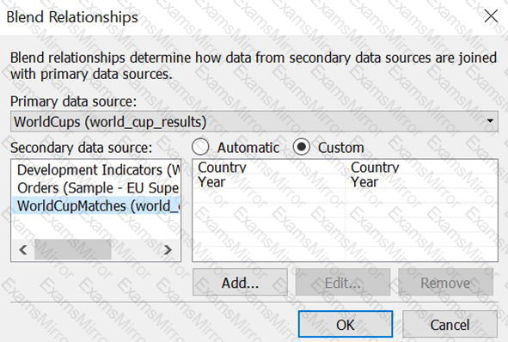Select the Automatic radio button
Screen dimensions: 508x342
point(200,147)
